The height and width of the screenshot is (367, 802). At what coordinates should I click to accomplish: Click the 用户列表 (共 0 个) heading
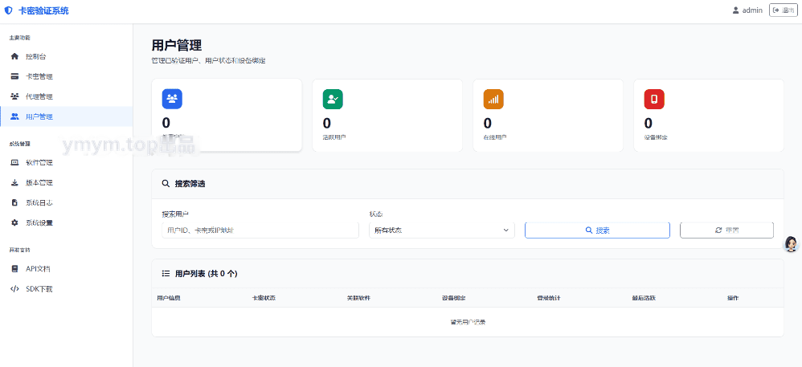coord(207,274)
